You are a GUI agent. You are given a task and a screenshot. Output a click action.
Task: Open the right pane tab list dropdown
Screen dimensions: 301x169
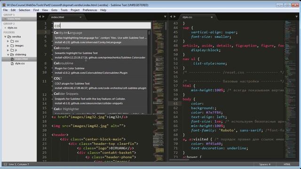click(x=297, y=17)
